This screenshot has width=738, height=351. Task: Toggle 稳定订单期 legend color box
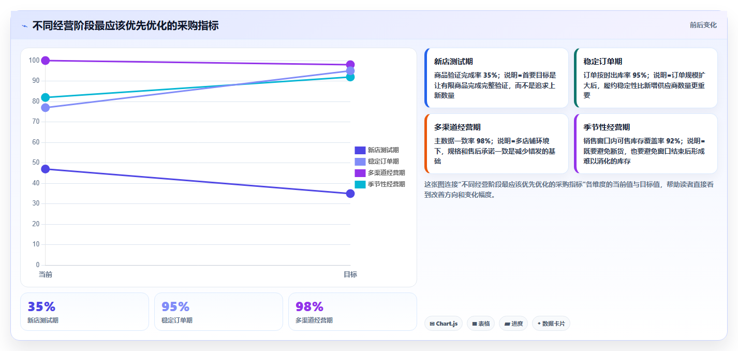[360, 162]
